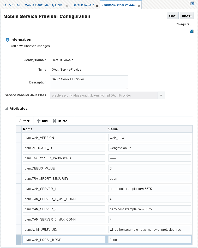
Task: Click the Delete X icon
Action: tap(55, 121)
